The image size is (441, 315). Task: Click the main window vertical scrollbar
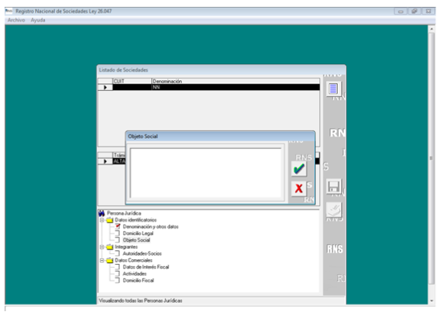click(431, 159)
